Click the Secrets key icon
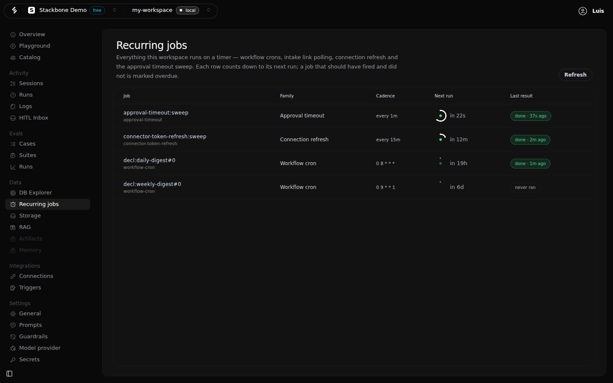The width and height of the screenshot is (613, 383). coord(13,360)
